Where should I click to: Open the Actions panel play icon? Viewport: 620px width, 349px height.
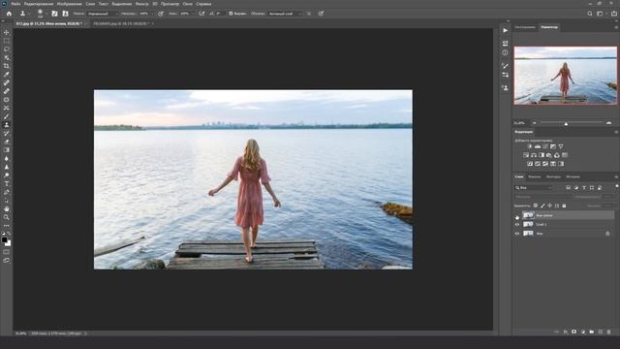(x=506, y=30)
